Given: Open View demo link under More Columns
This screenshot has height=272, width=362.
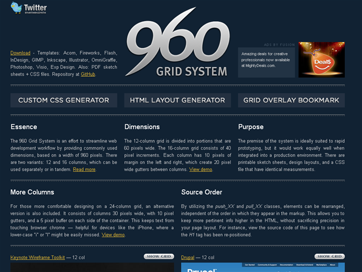Looking at the screenshot, I should (113, 235).
